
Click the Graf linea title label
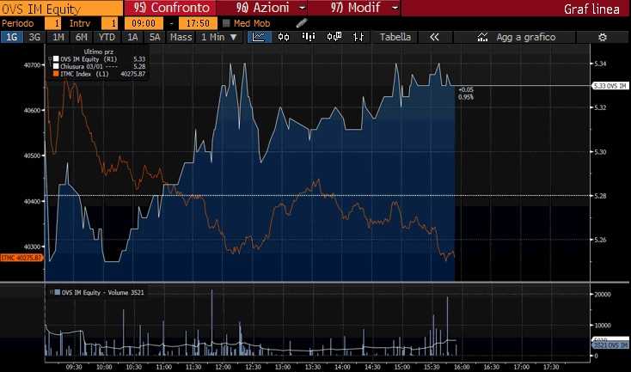(x=591, y=9)
